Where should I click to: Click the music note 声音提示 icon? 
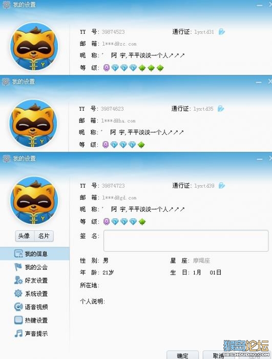(x=18, y=333)
